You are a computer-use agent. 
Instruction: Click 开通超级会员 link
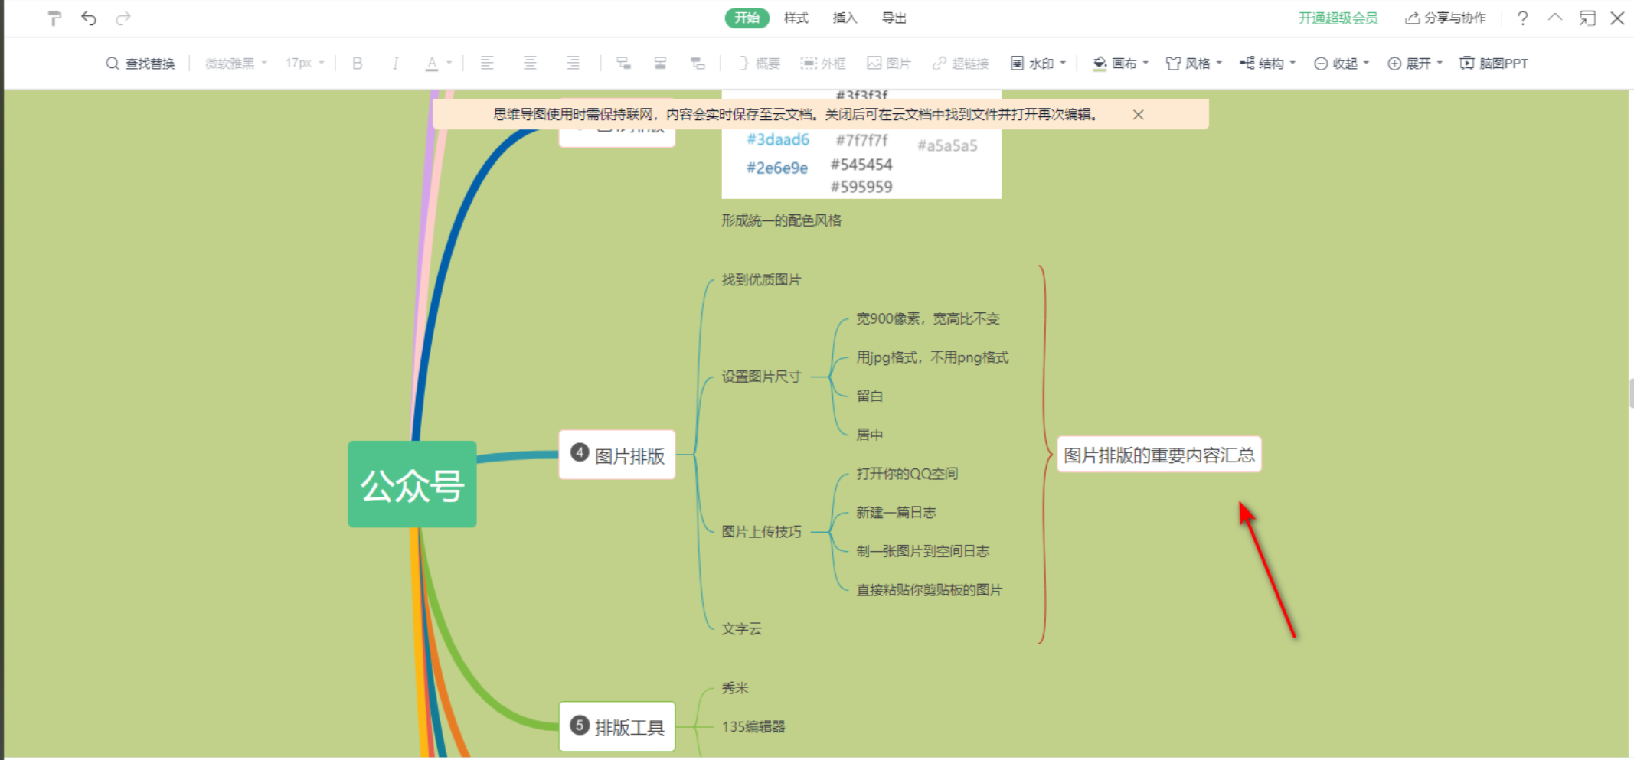[x=1338, y=18]
